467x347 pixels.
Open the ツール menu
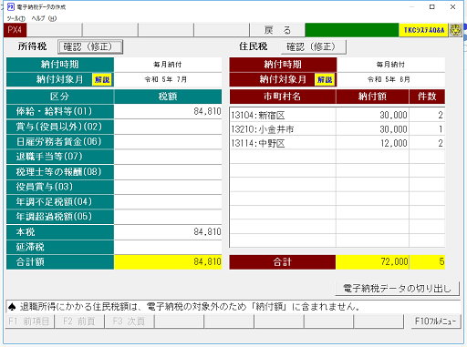tap(16, 18)
